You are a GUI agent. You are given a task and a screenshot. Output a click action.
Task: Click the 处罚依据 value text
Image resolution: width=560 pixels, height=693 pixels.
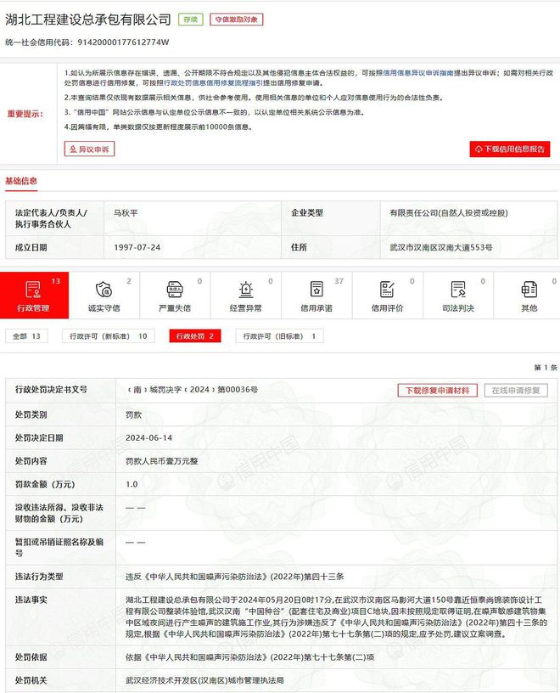point(249,657)
